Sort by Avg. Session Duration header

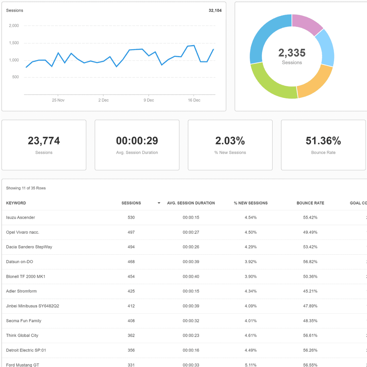click(191, 203)
